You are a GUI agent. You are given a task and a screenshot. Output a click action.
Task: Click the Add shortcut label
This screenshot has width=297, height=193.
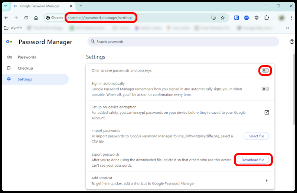[102, 178]
